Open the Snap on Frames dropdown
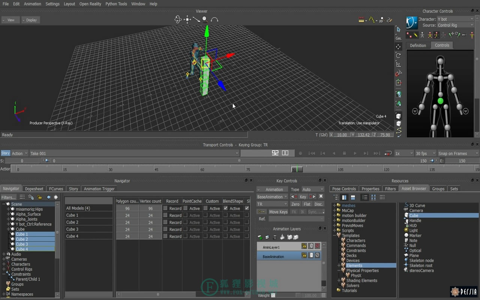The width and height of the screenshot is (480, 300). 458,153
